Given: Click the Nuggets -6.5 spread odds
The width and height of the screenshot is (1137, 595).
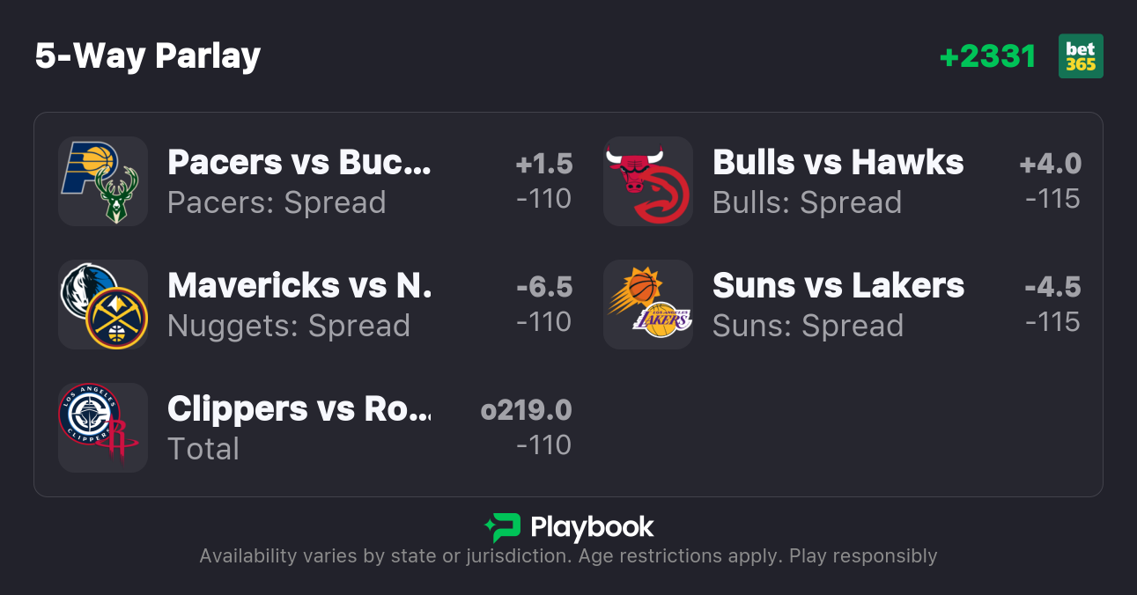Looking at the screenshot, I should tap(543, 288).
